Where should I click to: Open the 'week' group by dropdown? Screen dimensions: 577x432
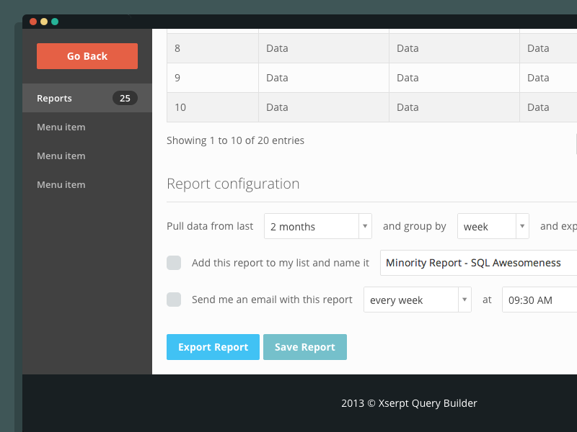[493, 226]
